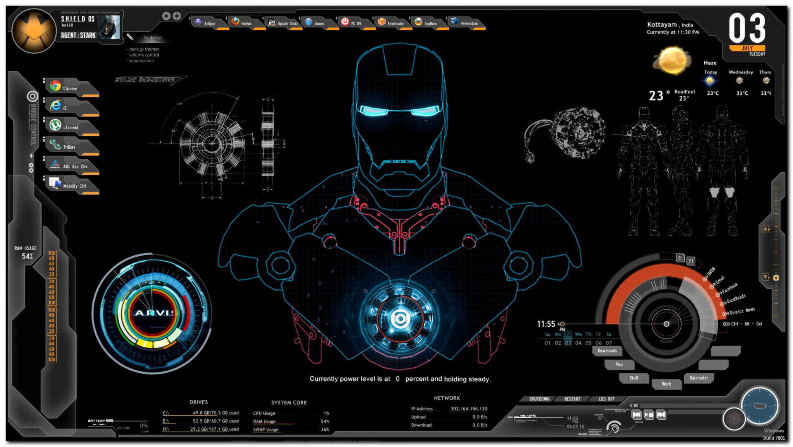The image size is (793, 447).
Task: Click the SWAP Usage bar in System Core
Action: 291,430
